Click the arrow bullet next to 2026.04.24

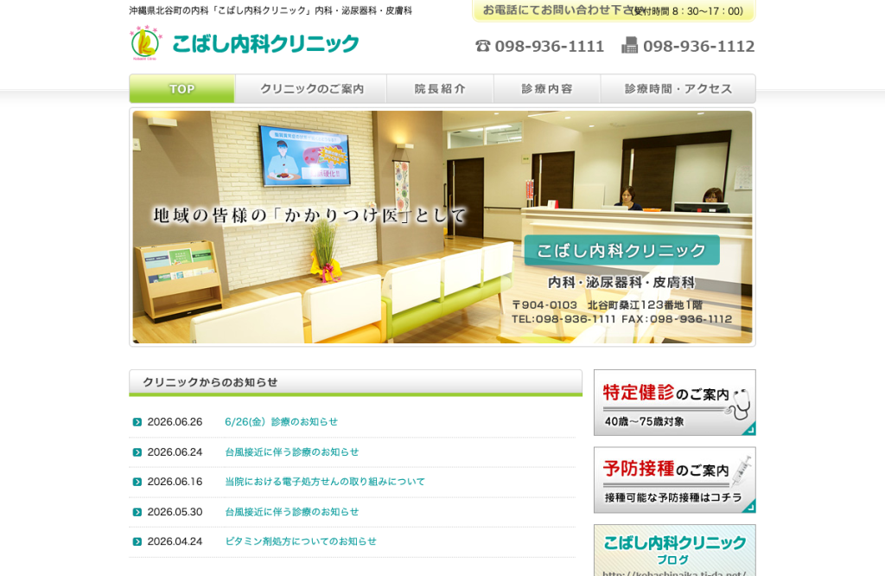point(137,541)
